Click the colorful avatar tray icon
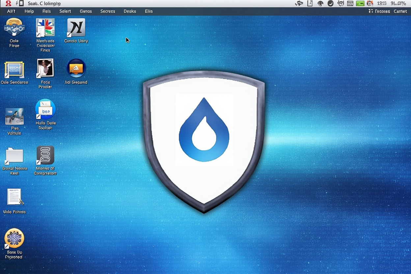Screen dimensions: 411x274 (x=370, y=4)
